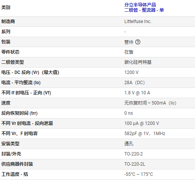Click the 0 ns recovery time value
Image resolution: width=195 pixels, height=180 pixels.
tap(128, 113)
